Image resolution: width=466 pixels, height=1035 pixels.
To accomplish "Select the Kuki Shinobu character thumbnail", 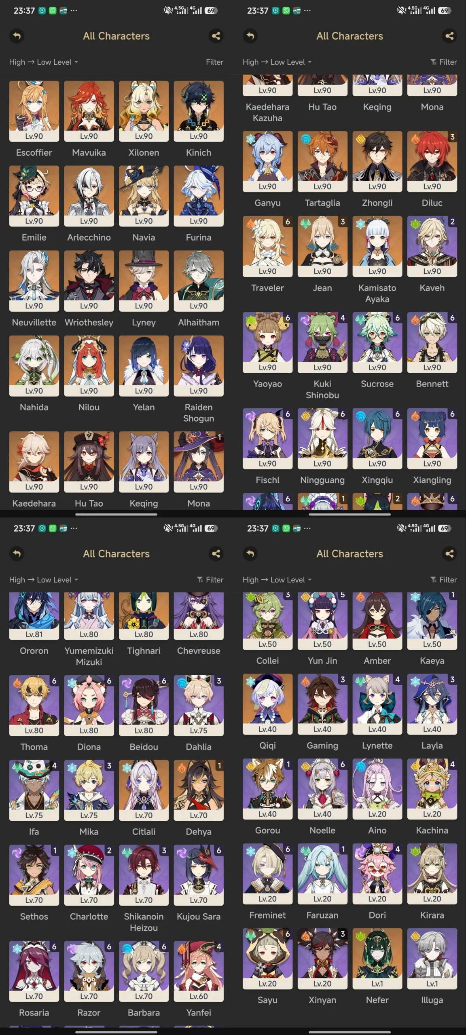I will click(322, 342).
